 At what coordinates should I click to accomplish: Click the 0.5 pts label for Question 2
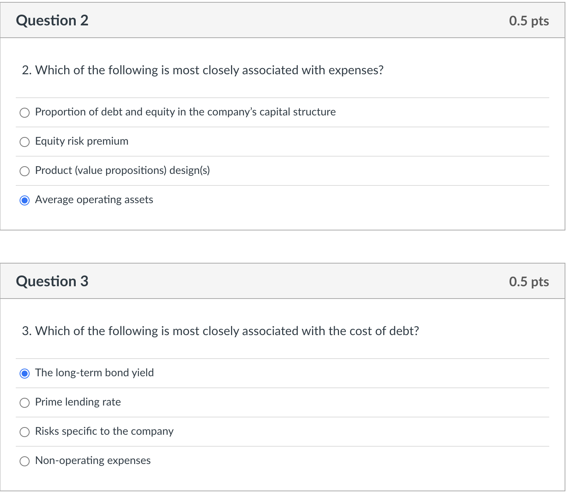coord(529,20)
